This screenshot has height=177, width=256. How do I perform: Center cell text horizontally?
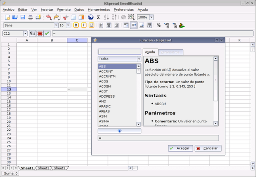109,26
